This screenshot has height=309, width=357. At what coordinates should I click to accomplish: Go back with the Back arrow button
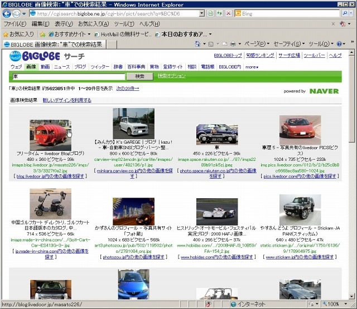[7, 13]
